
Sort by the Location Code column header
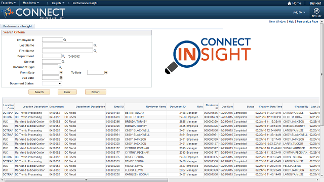click(9, 107)
